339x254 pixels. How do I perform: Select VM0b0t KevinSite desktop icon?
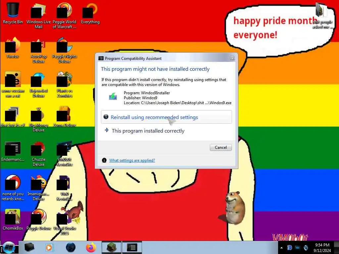65,153
